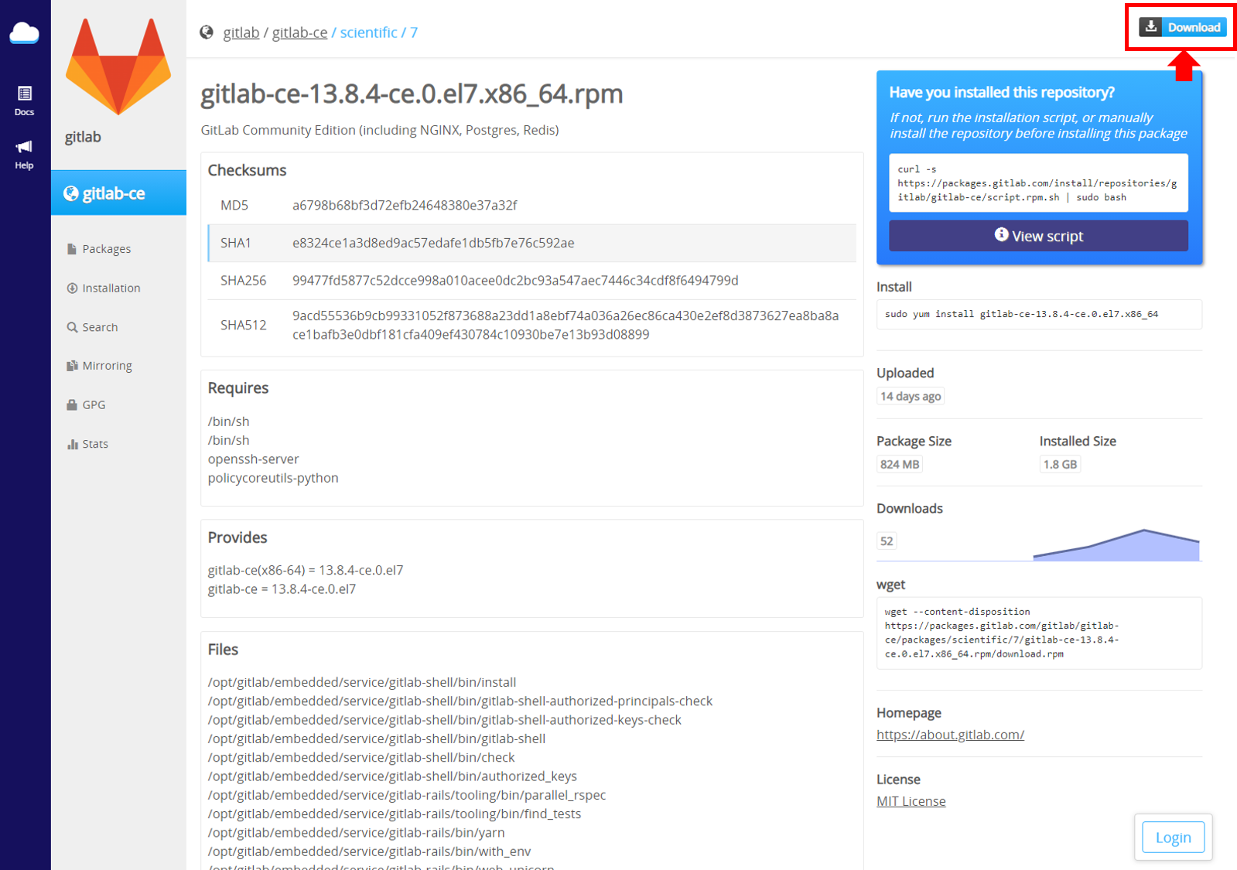
Task: Click the packagecloud cloud logo
Action: click(x=25, y=33)
